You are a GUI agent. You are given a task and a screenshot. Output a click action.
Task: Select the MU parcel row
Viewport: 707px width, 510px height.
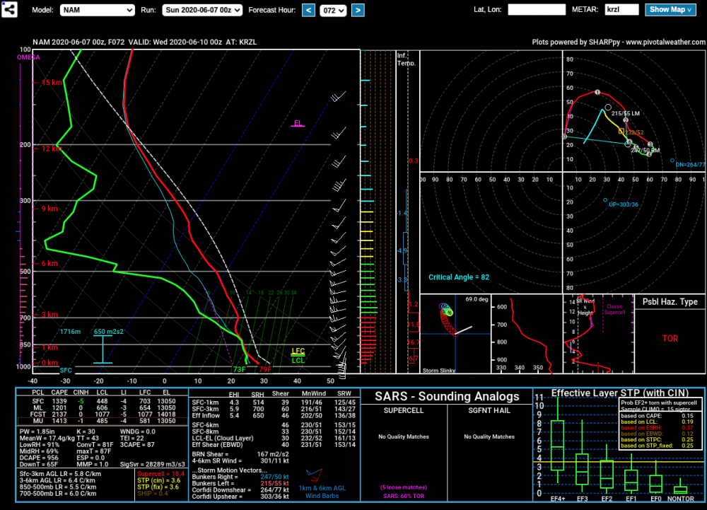tap(102, 421)
